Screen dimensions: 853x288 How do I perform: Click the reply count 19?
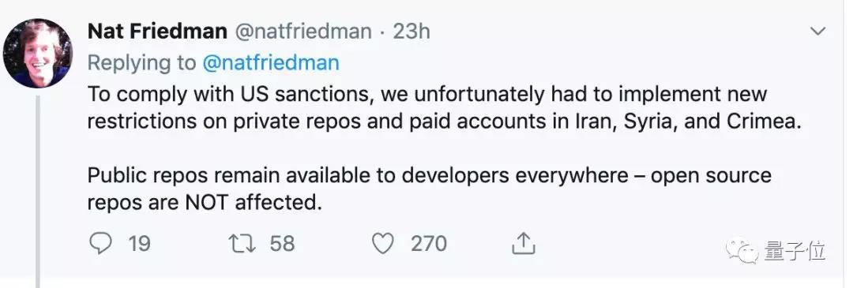point(139,244)
